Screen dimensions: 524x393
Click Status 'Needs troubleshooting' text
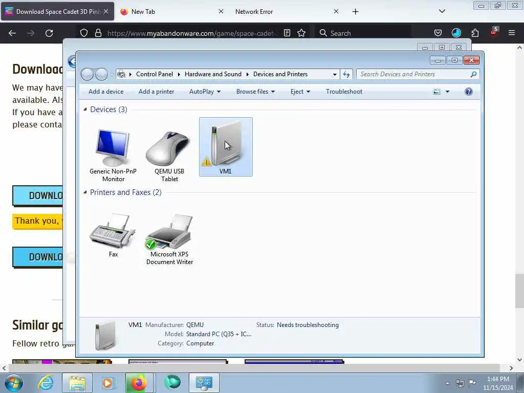coord(308,325)
